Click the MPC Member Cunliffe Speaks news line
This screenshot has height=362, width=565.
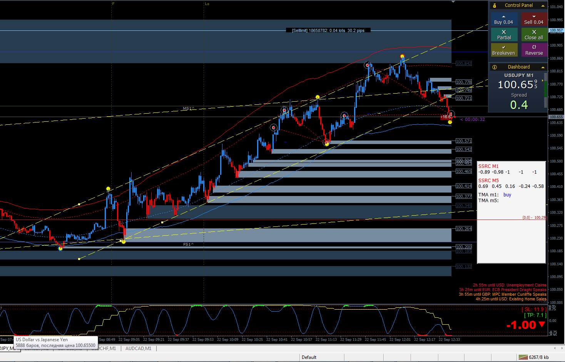pyautogui.click(x=502, y=295)
